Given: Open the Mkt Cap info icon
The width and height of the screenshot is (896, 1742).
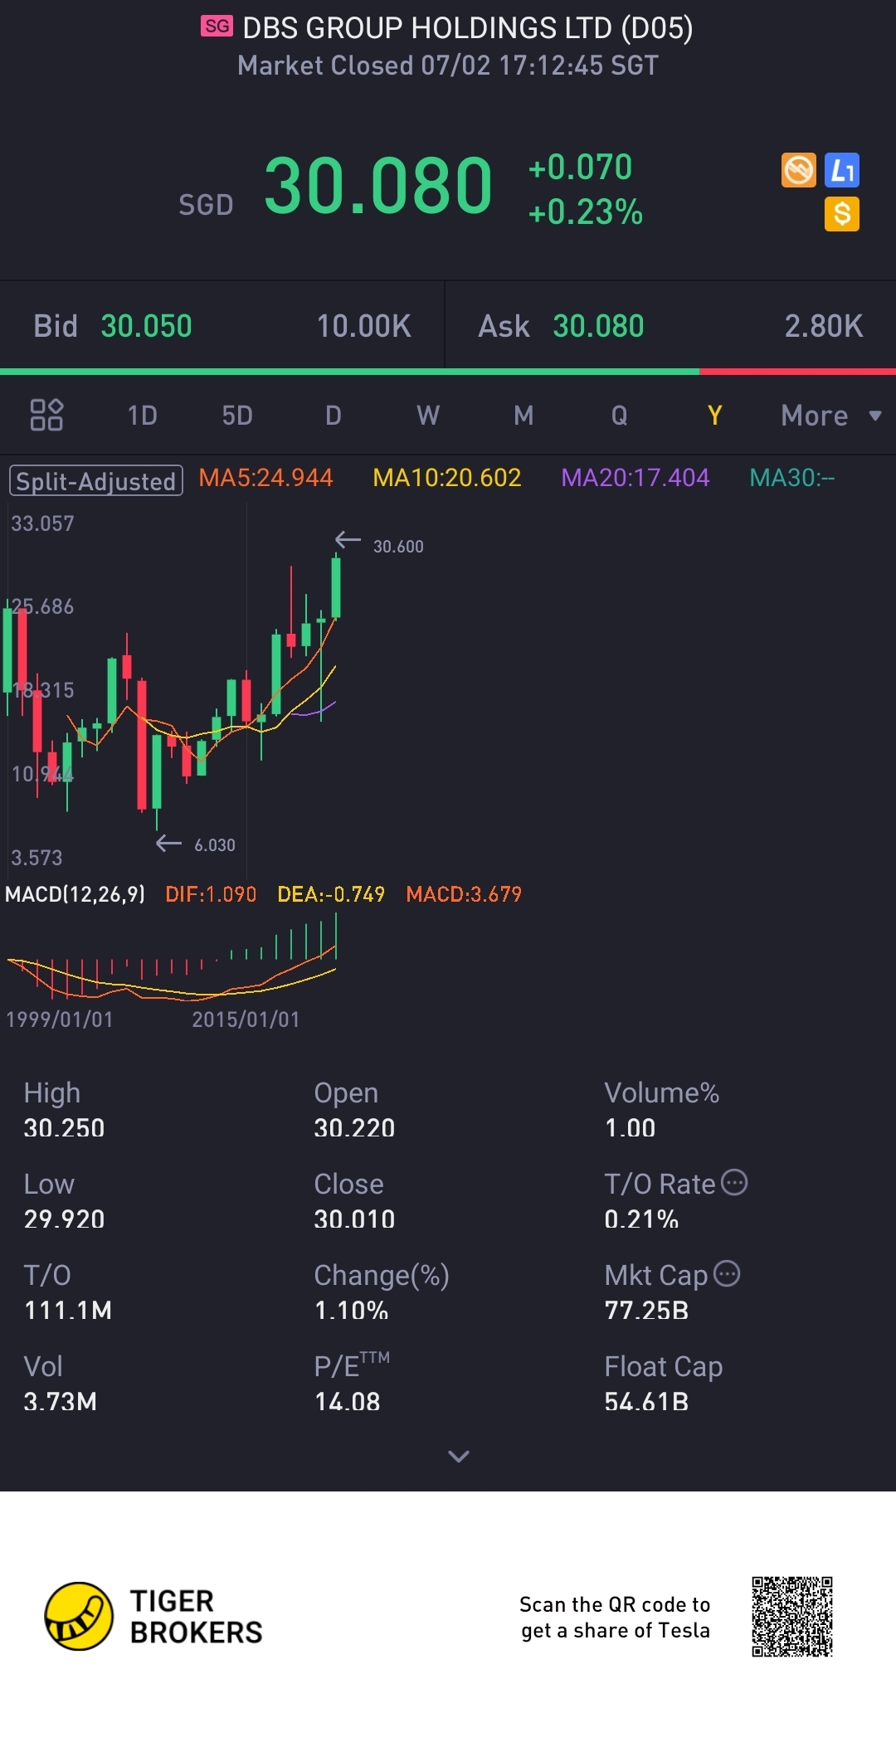Looking at the screenshot, I should point(727,1273).
